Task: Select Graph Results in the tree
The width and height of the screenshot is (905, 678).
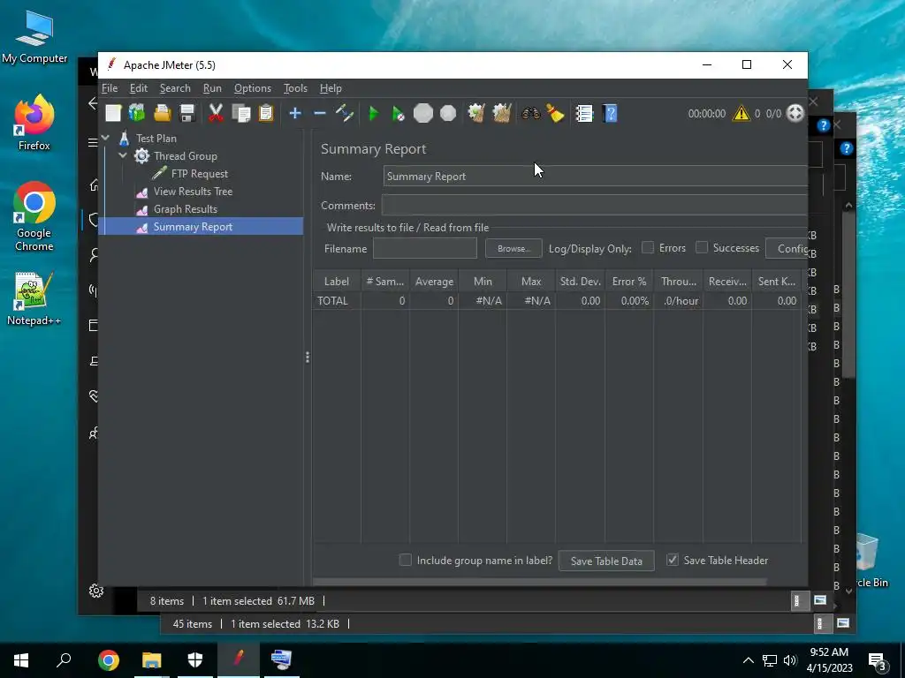Action: 186,209
